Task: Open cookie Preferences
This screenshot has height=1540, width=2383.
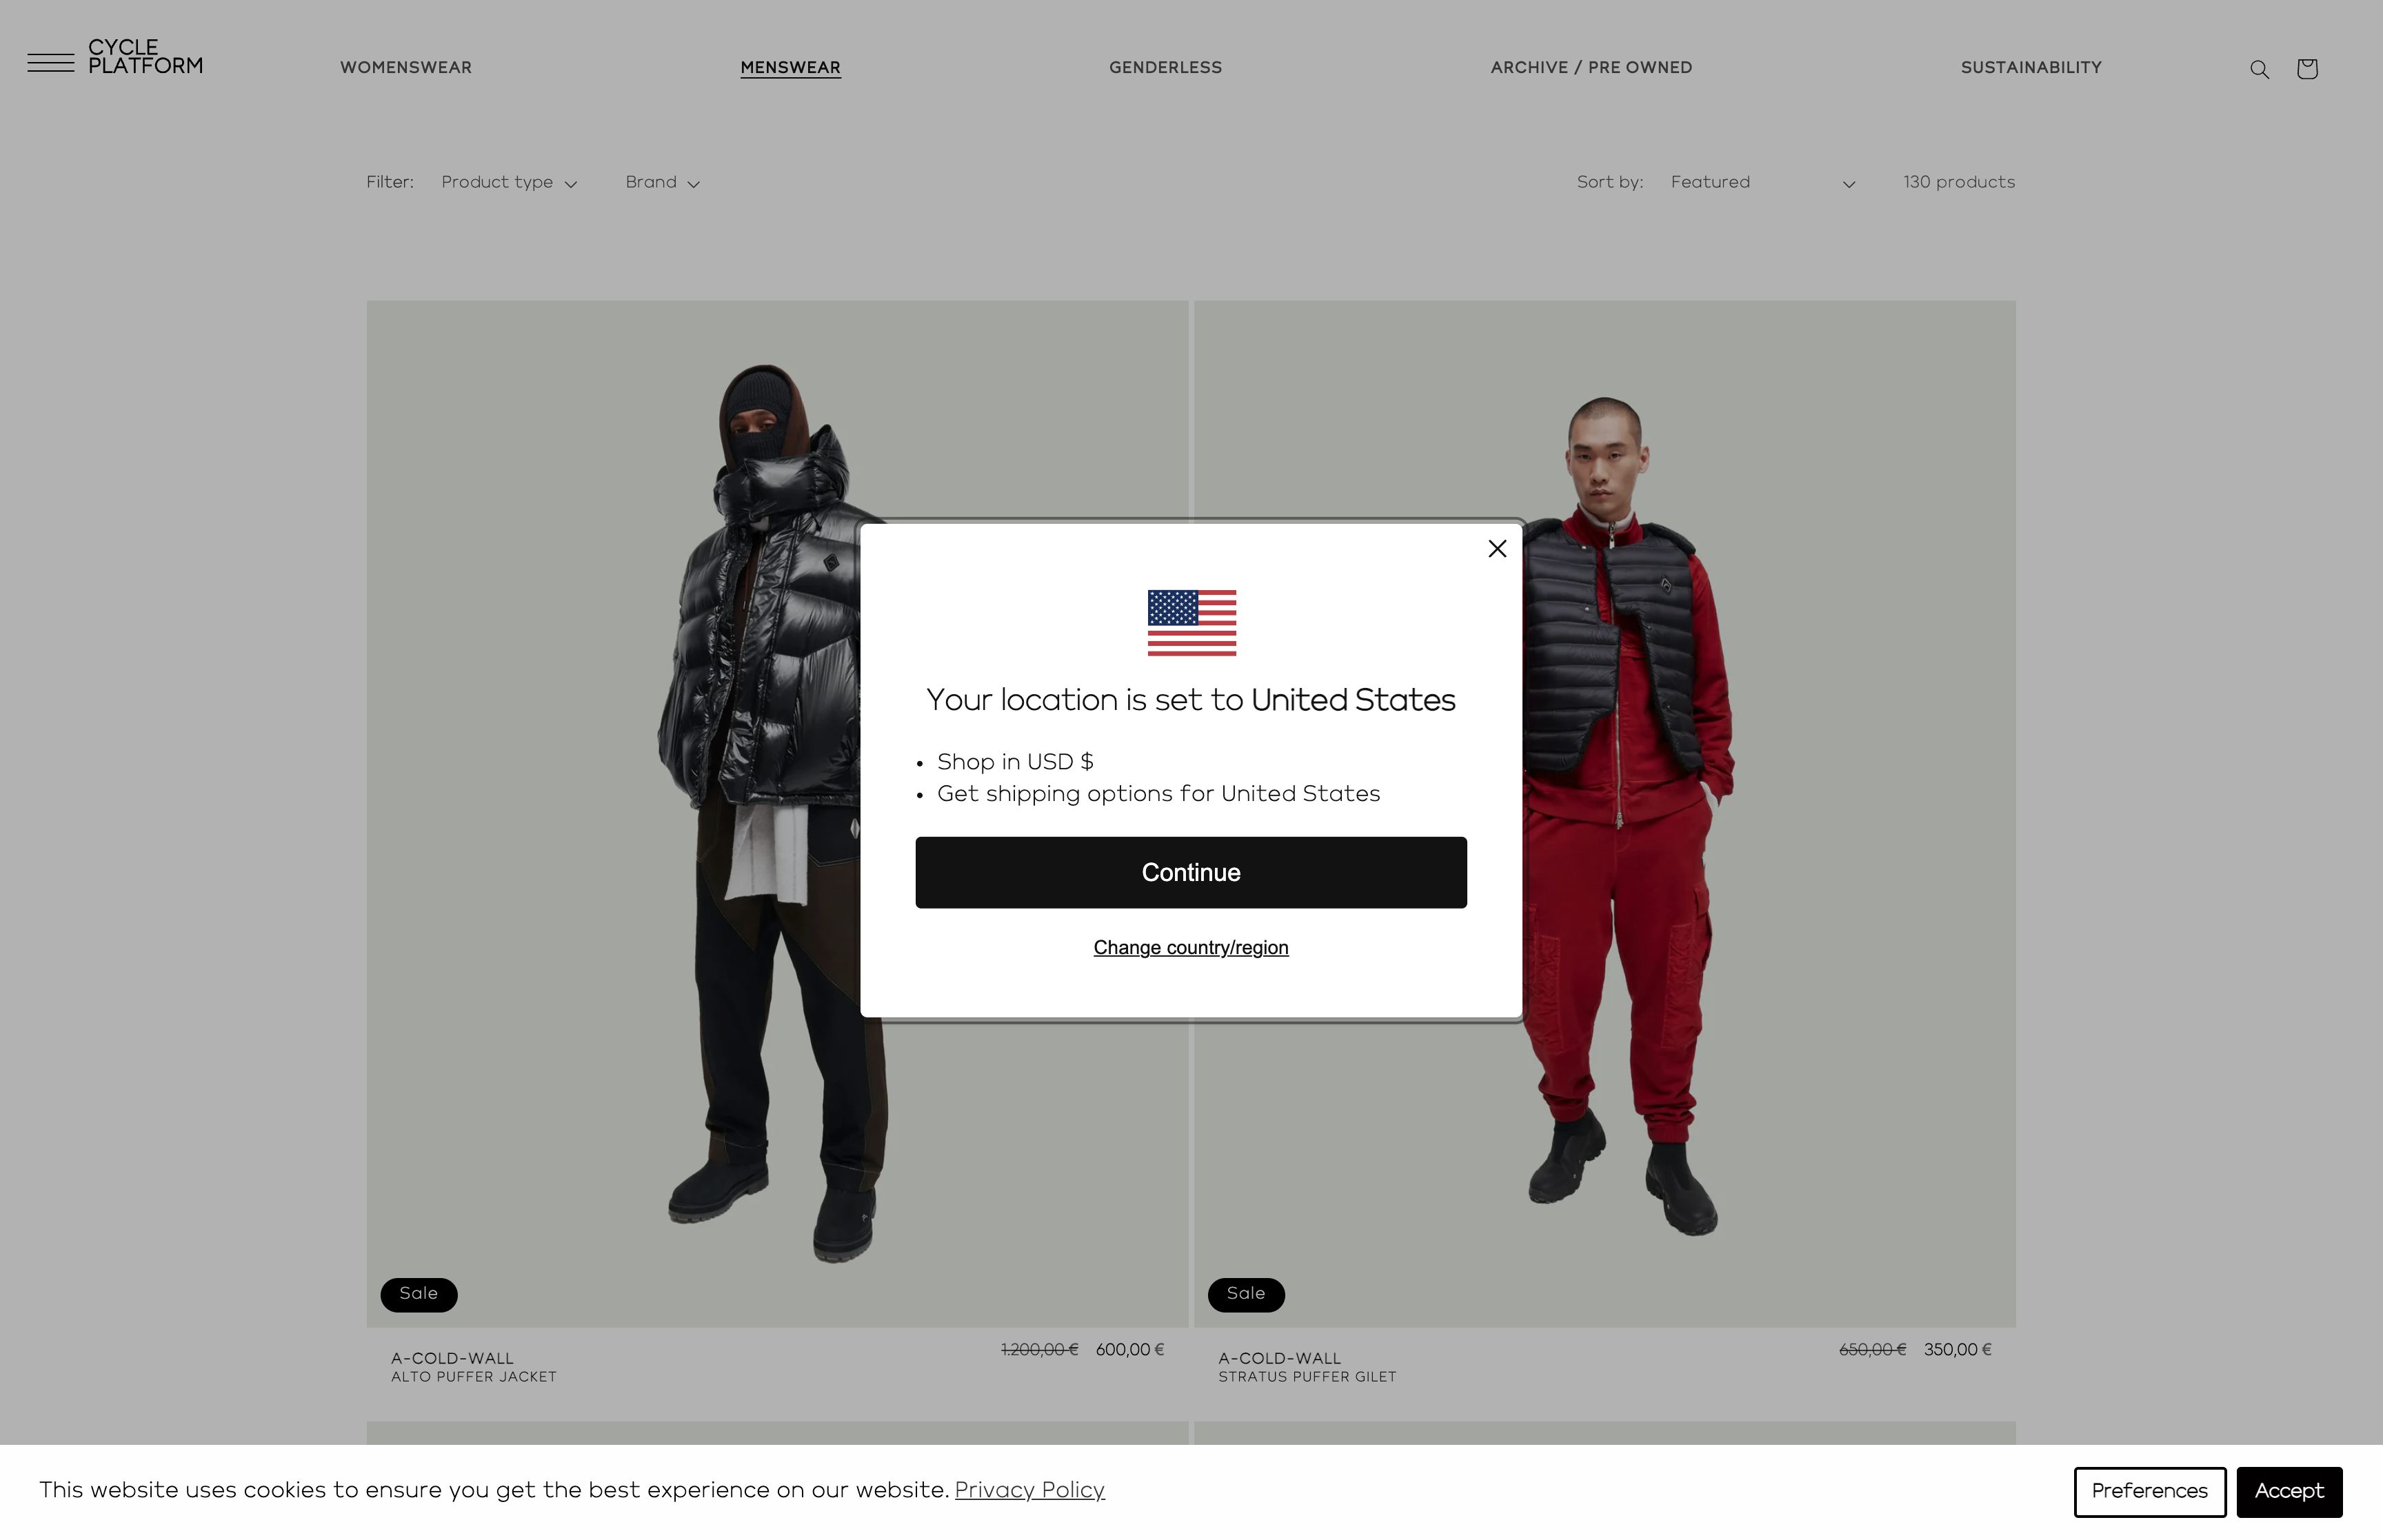Action: click(2149, 1491)
